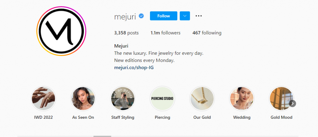The height and width of the screenshot is (137, 318).
Task: View the As Seen On highlight
Action: click(83, 99)
